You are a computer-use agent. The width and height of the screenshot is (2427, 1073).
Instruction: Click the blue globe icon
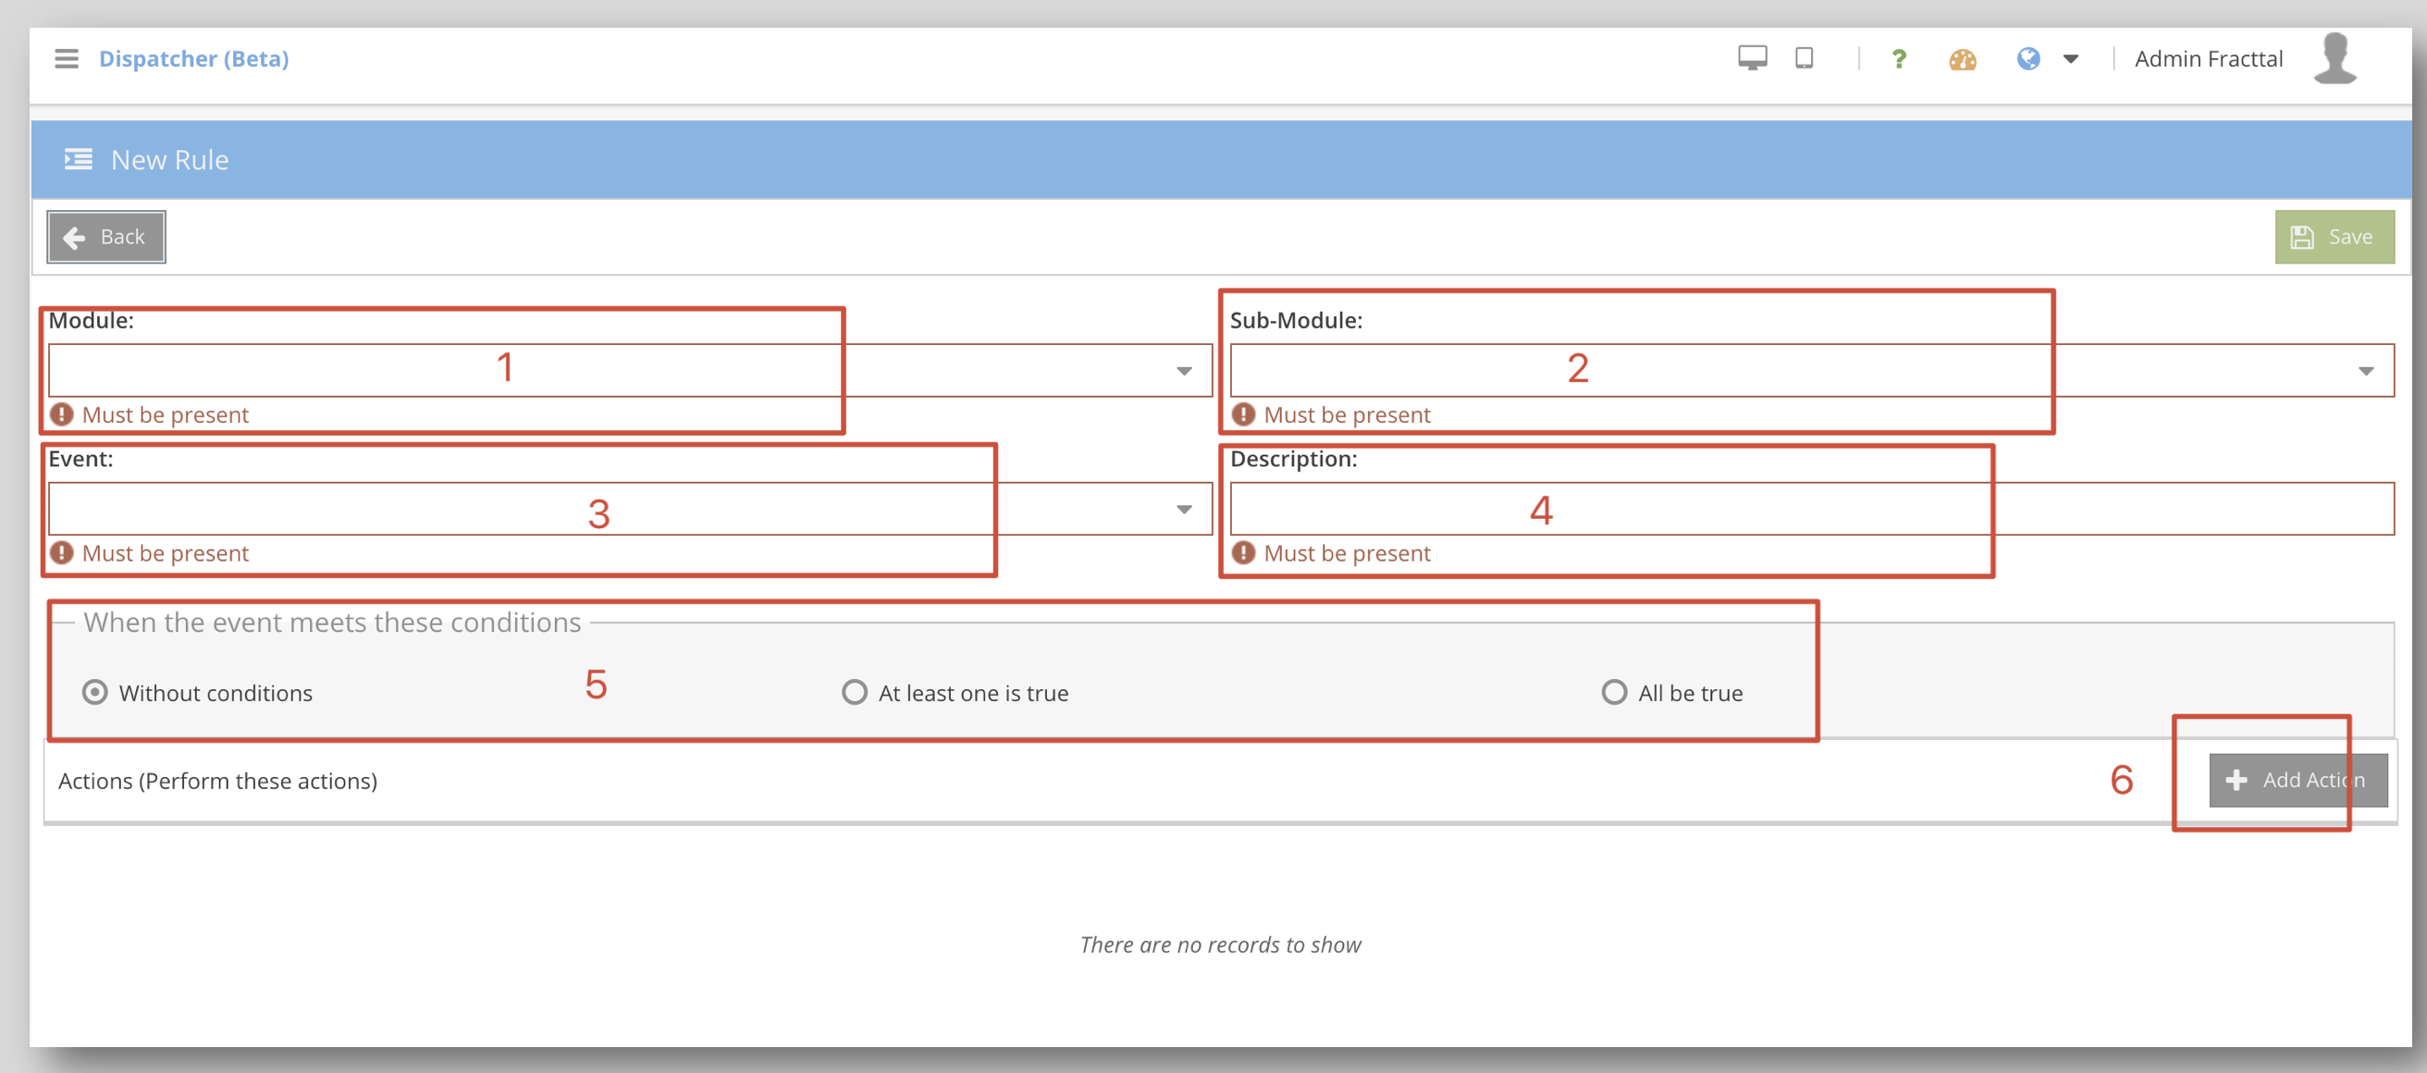[x=2027, y=59]
